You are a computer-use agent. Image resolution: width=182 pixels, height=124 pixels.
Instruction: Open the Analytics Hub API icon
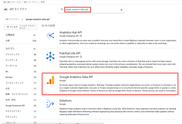[50, 35]
